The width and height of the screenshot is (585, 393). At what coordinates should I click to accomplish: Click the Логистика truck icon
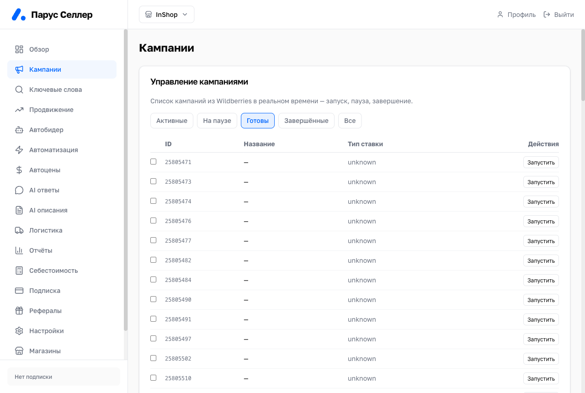pos(19,230)
